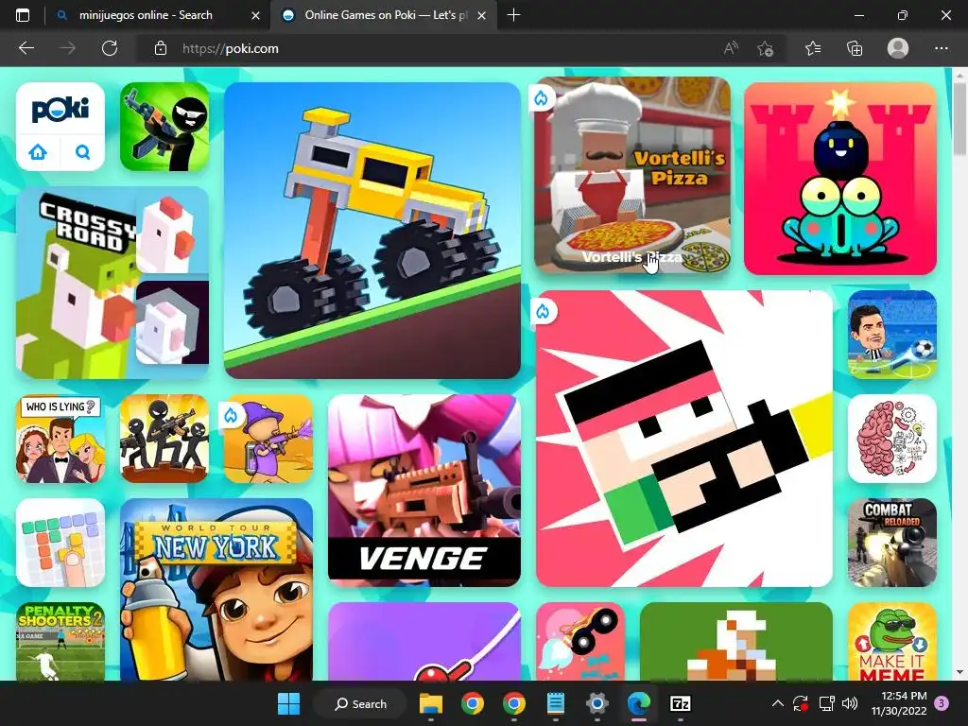The image size is (968, 726).
Task: Click the Poki logo
Action: (x=60, y=110)
